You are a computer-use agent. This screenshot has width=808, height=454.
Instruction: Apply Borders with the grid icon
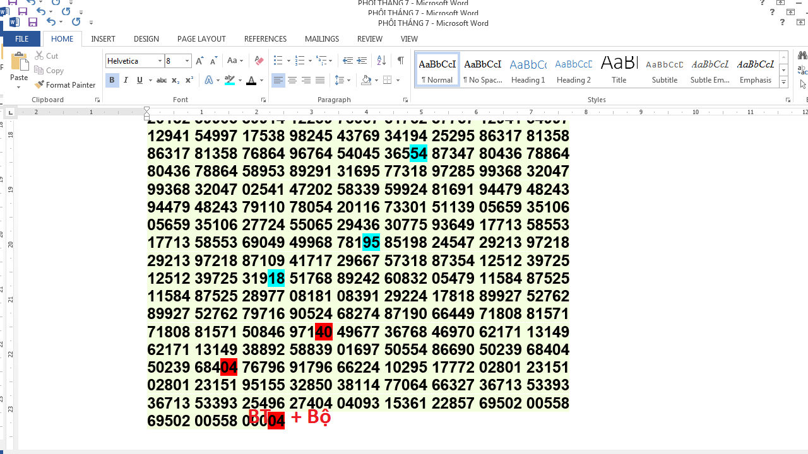pos(388,80)
